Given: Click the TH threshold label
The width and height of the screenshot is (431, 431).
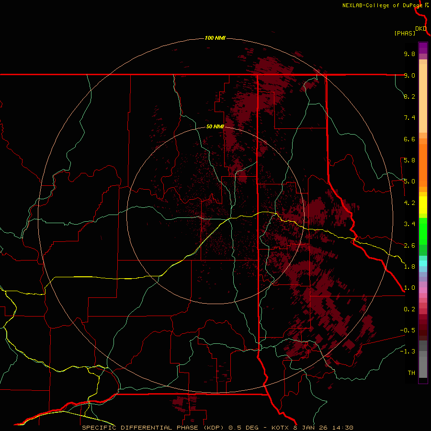Looking at the screenshot, I should click(411, 373).
